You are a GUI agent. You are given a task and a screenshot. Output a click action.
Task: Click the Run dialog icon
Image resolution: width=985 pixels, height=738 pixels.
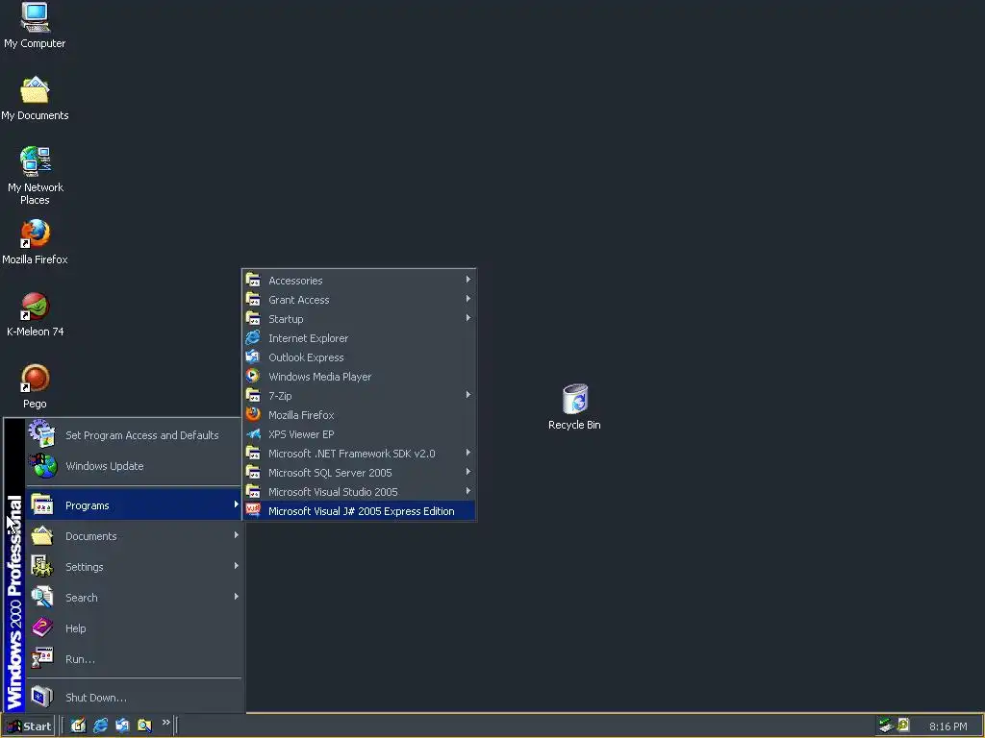point(42,658)
